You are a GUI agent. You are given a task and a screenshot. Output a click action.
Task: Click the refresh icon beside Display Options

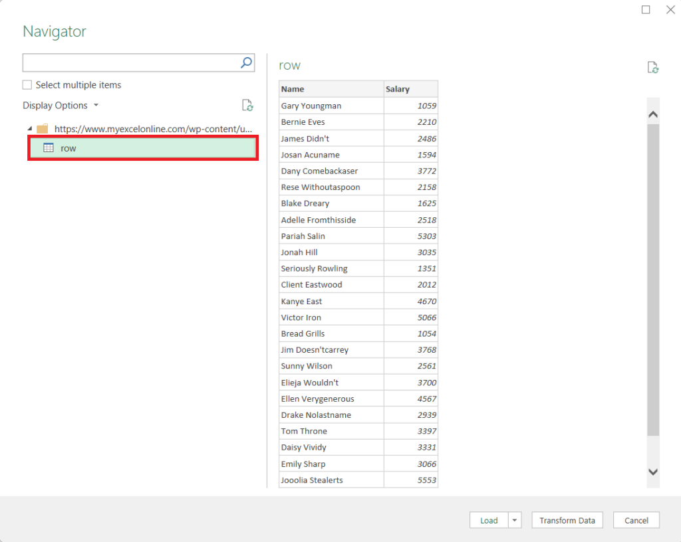point(247,105)
